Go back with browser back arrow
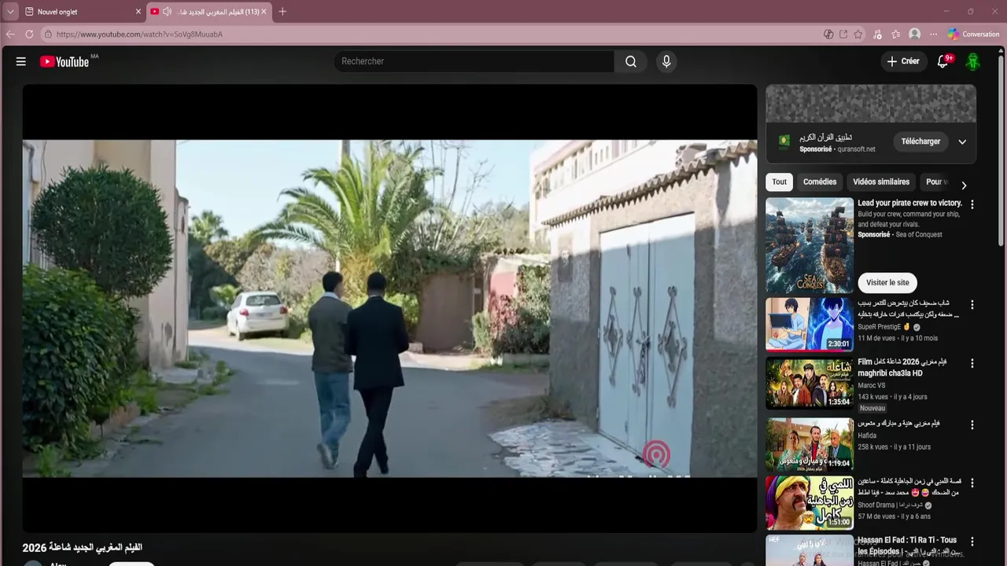This screenshot has height=566, width=1007. click(10, 34)
